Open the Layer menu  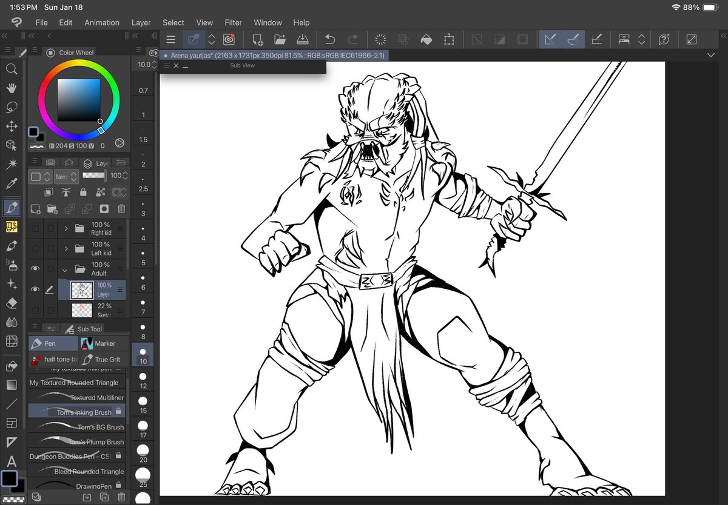click(141, 22)
